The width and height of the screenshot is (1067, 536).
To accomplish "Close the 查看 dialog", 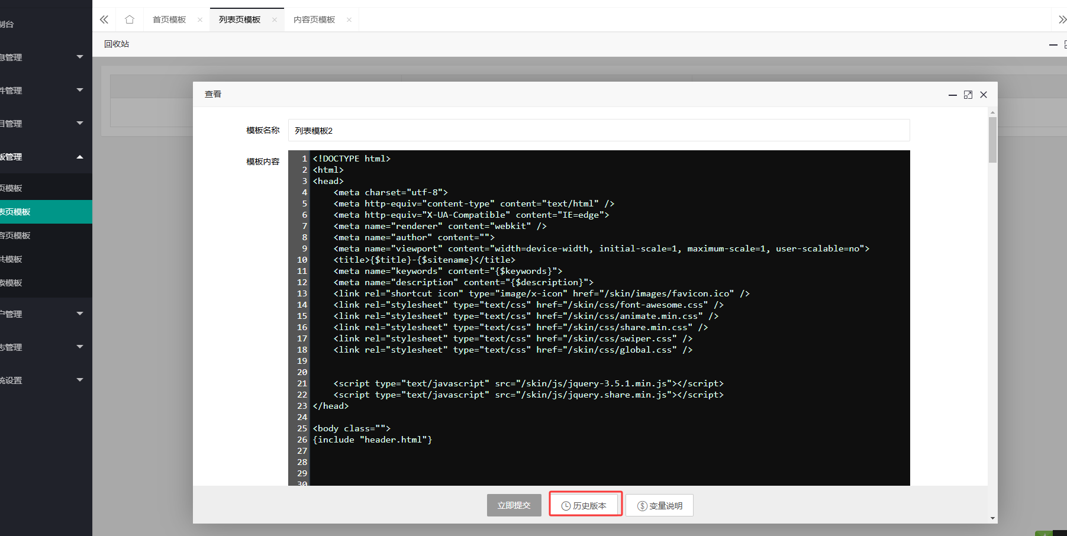I will coord(984,95).
